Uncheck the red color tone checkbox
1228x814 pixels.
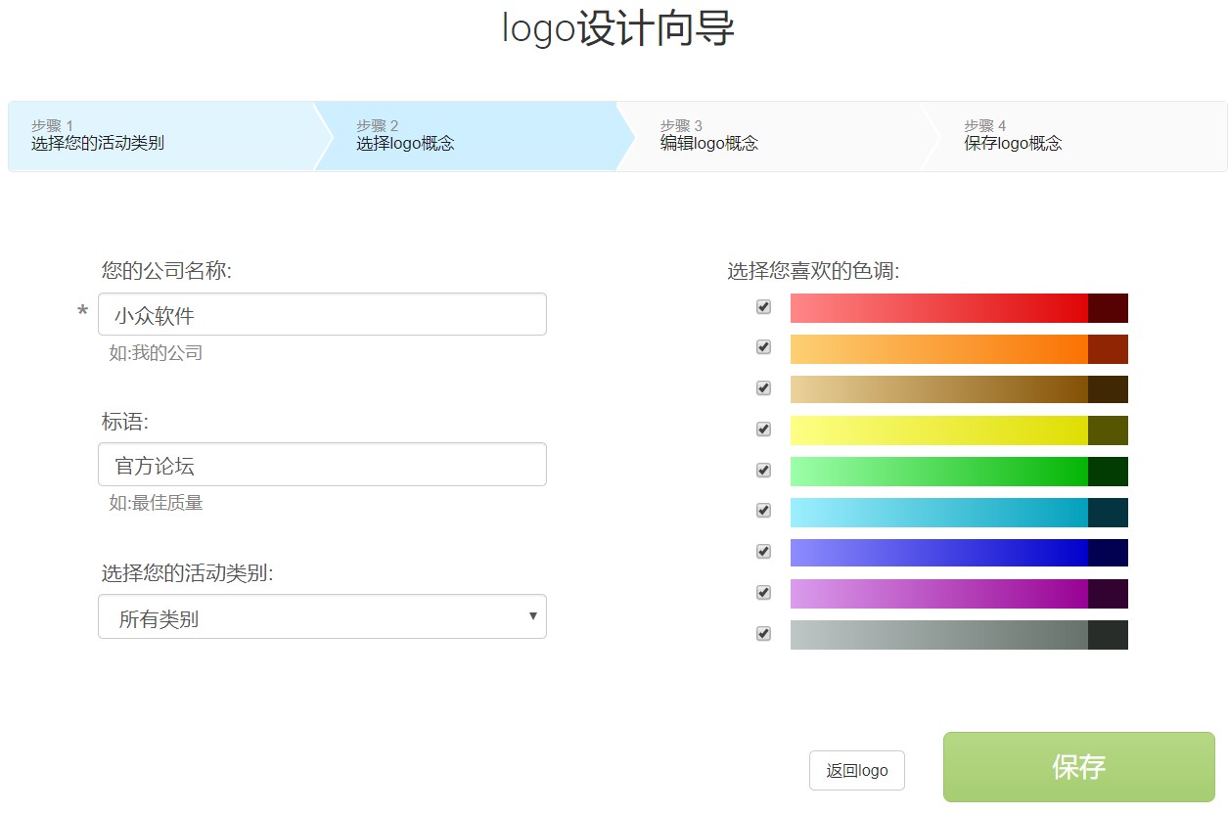(763, 307)
